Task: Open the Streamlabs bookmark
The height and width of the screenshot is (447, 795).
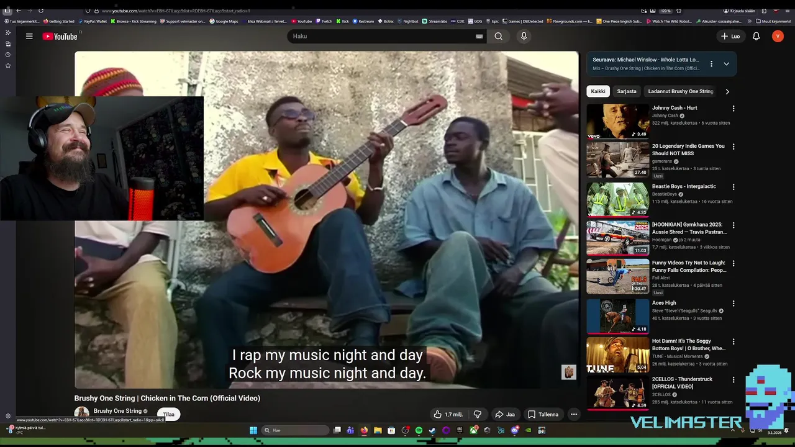Action: (x=434, y=21)
